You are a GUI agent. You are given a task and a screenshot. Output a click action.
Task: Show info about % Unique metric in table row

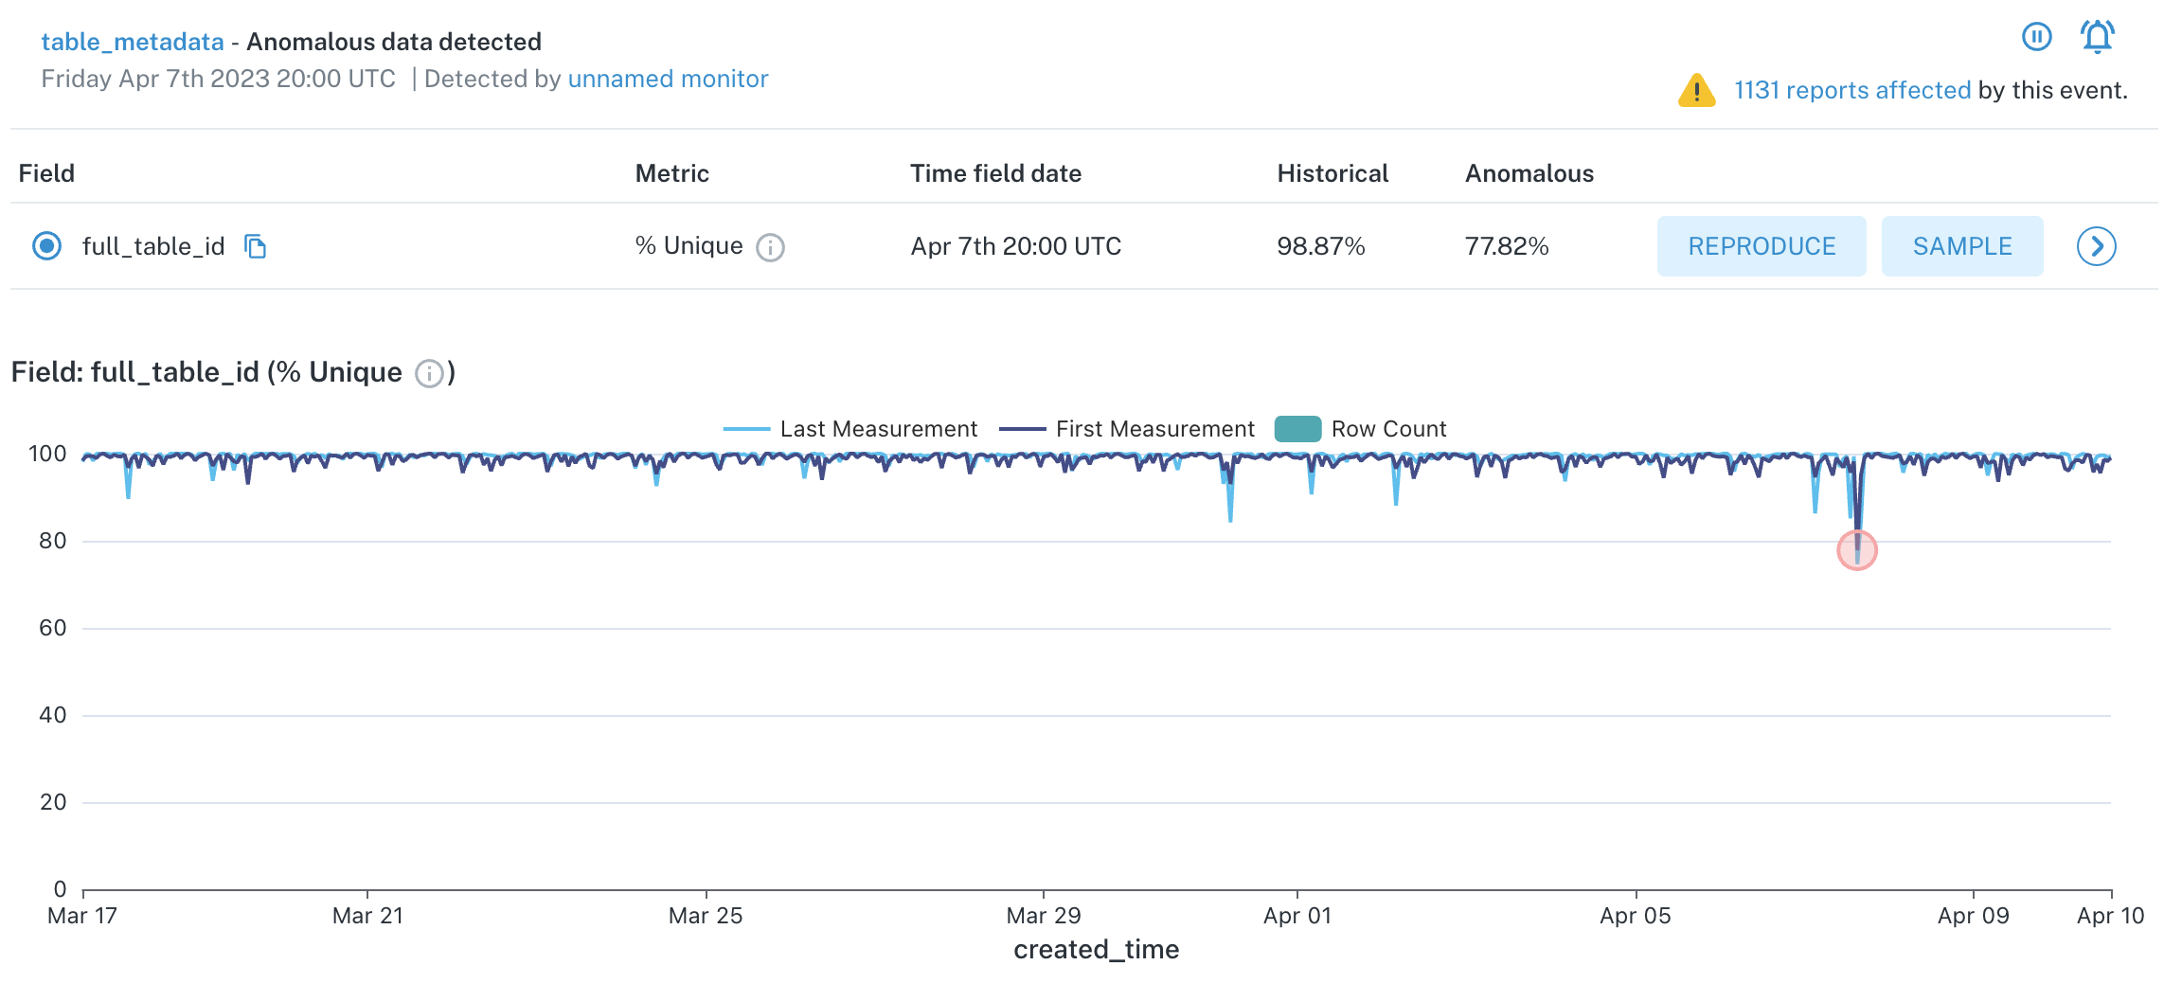[x=770, y=247]
